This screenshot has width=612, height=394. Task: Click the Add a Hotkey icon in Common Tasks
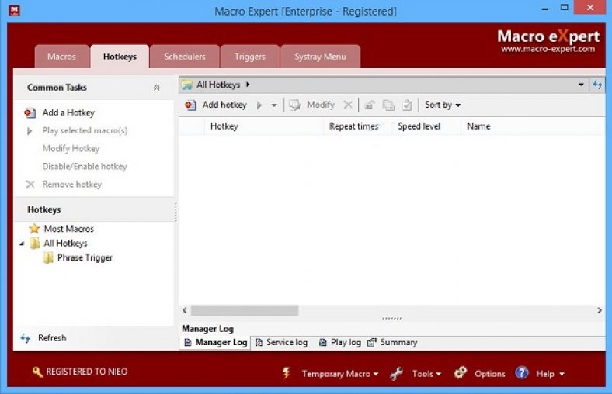pyautogui.click(x=30, y=113)
